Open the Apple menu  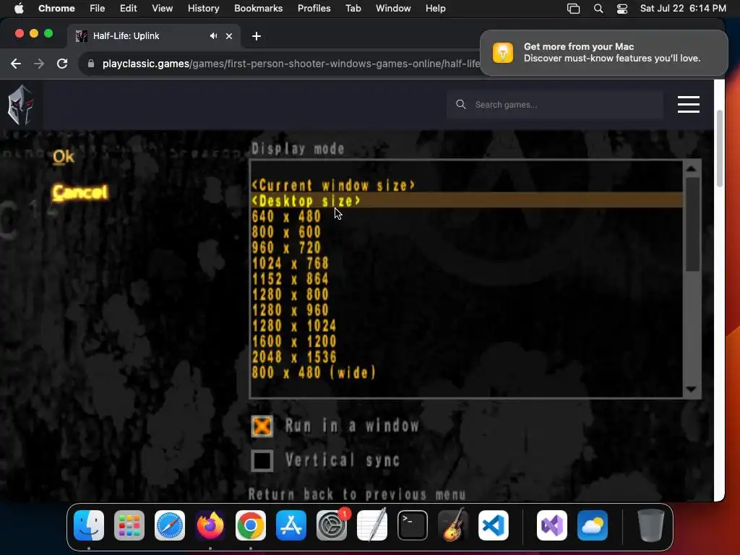(x=19, y=9)
